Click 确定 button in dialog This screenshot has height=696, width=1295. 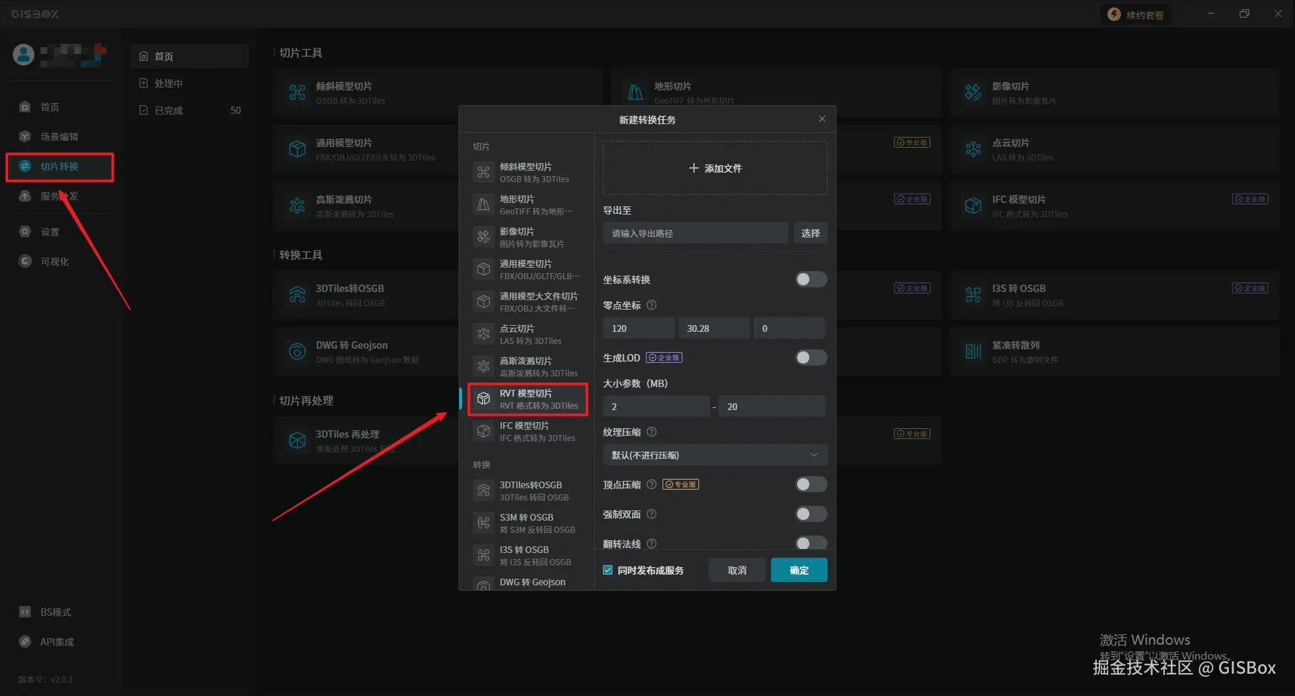pos(799,570)
